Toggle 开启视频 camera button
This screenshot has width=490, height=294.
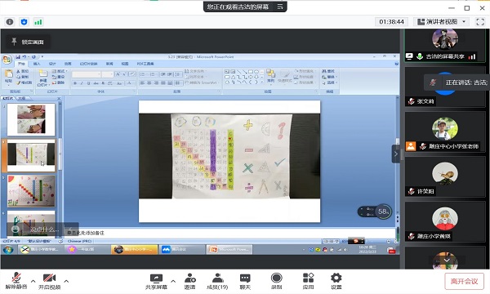pos(49,281)
